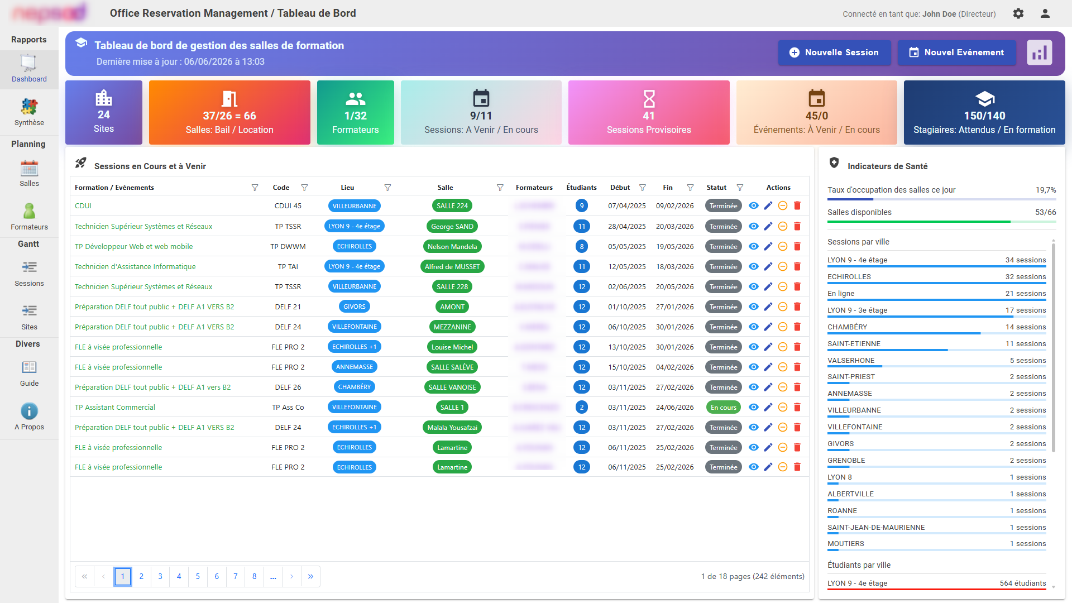Open Technicien d'Assistance Informatique link
The image size is (1072, 603).
point(135,266)
